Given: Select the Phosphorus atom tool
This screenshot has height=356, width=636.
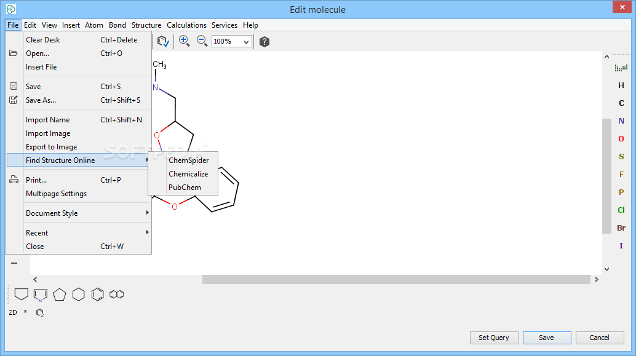Looking at the screenshot, I should (621, 192).
